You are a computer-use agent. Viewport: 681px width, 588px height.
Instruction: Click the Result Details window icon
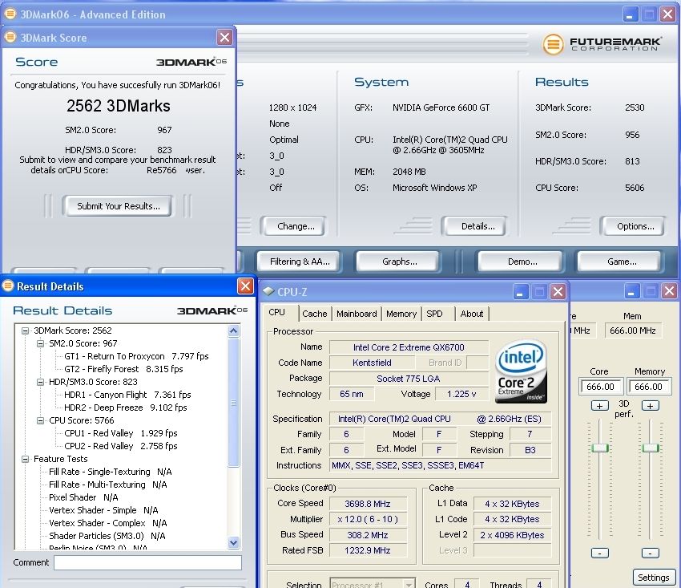coord(8,286)
